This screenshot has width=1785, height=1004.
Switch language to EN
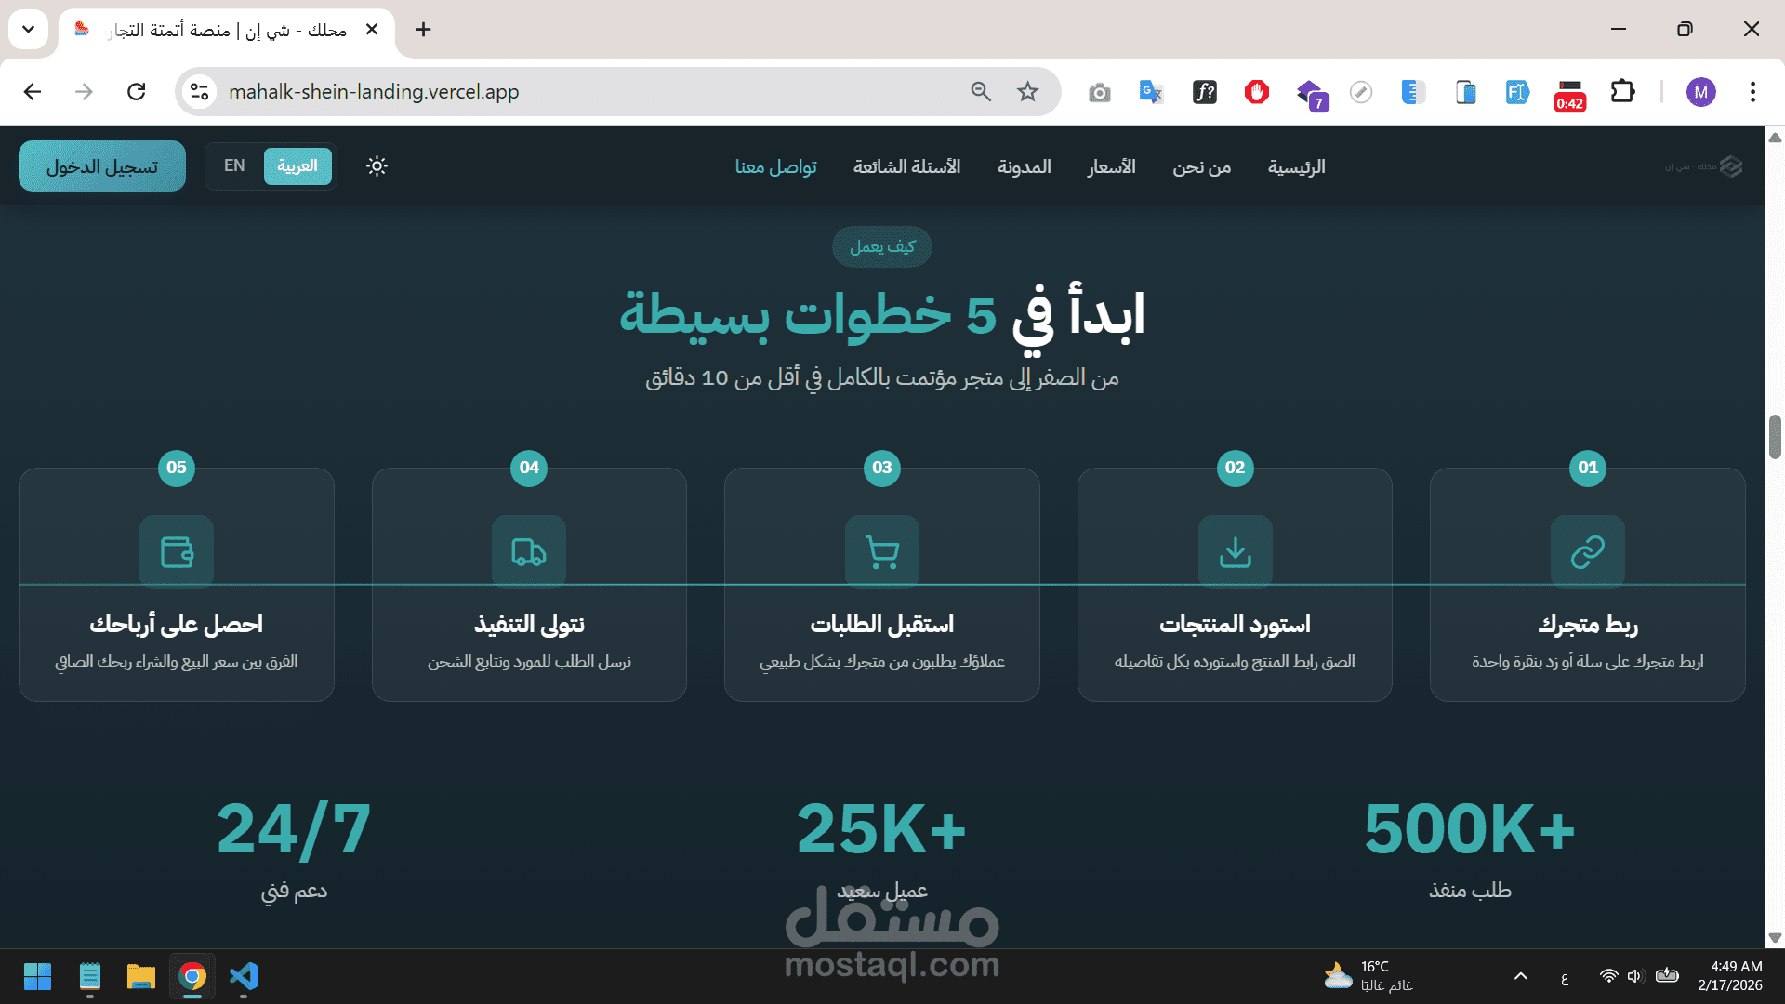tap(234, 165)
